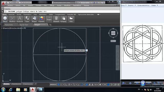Expand the polar tracking angle dropdown arrow

(x=72, y=85)
